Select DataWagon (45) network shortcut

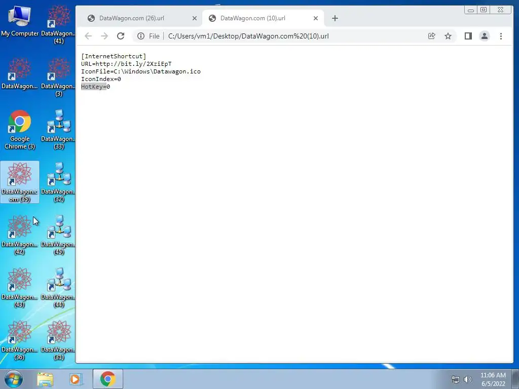click(59, 235)
